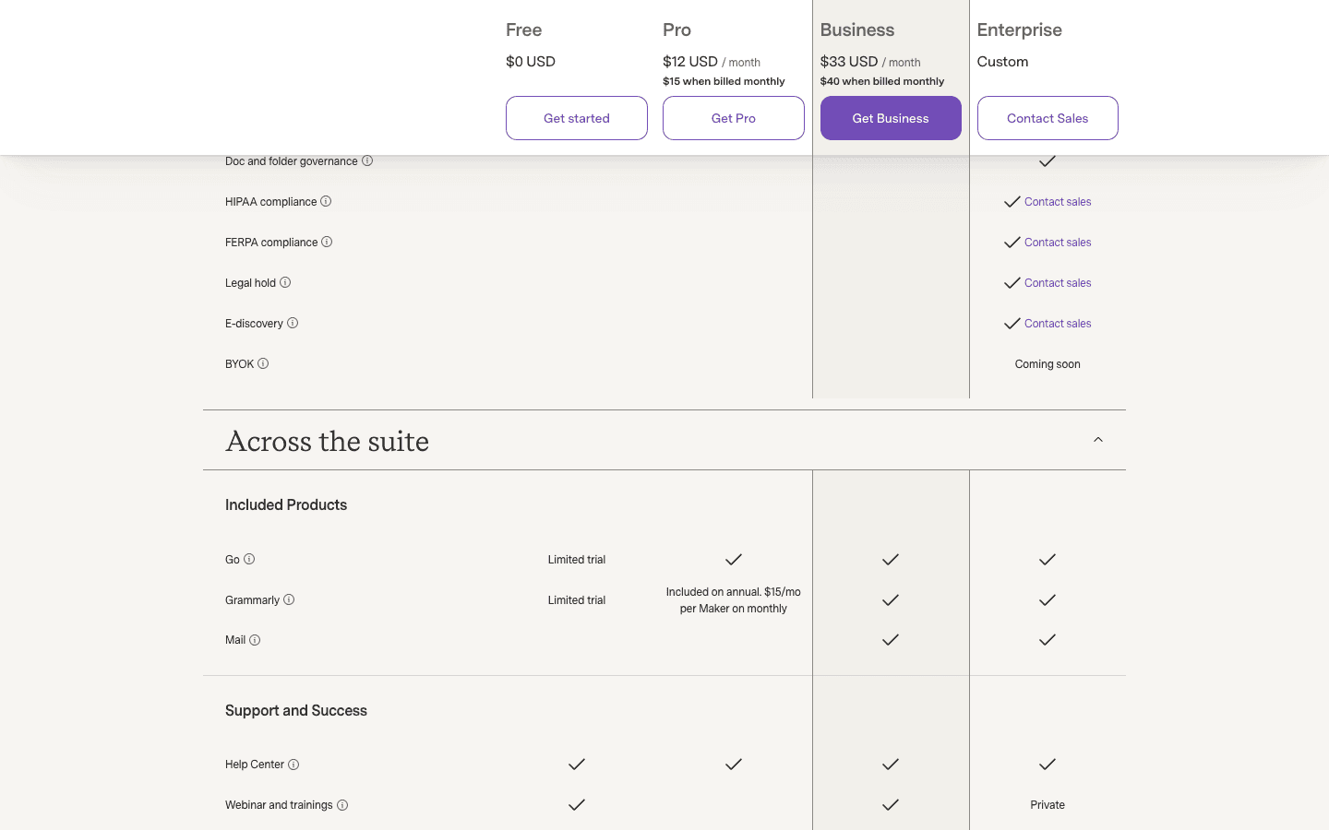The image size is (1329, 830).
Task: Show info for Webinar and trainings
Action: click(342, 805)
